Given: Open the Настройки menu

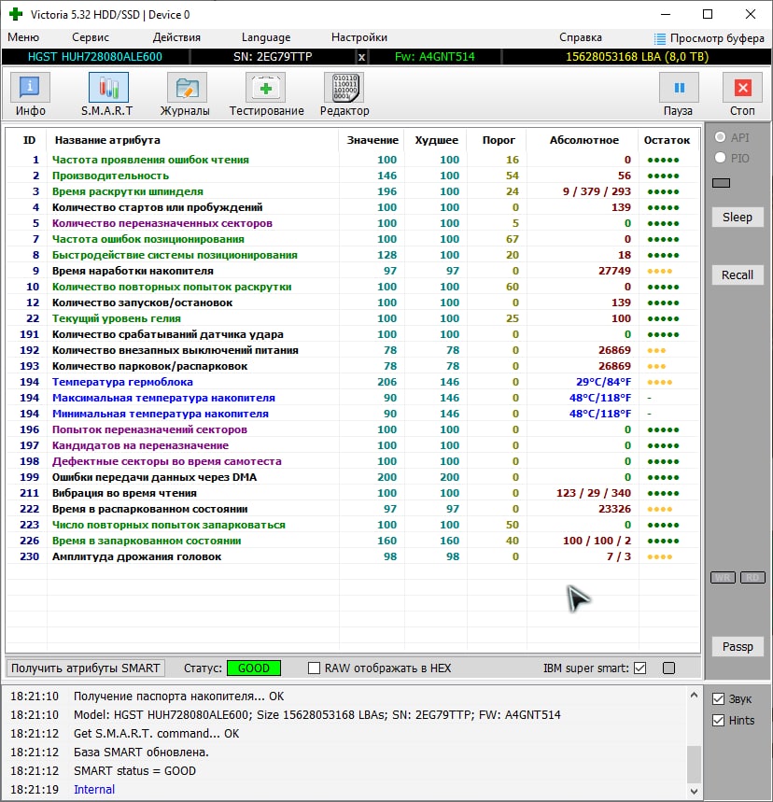Looking at the screenshot, I should pos(359,37).
